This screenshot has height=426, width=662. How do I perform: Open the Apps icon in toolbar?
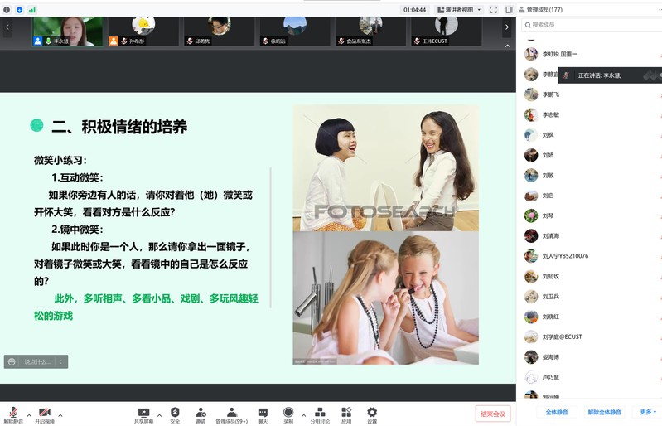pyautogui.click(x=346, y=413)
